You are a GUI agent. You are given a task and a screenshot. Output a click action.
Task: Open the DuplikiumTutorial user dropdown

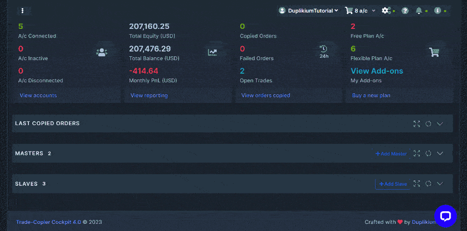click(x=309, y=11)
